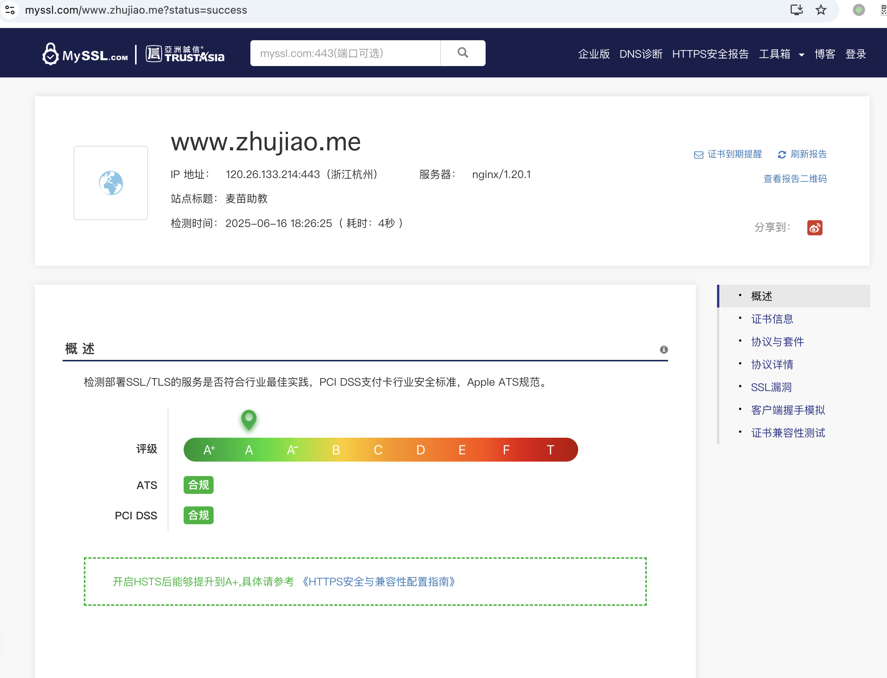This screenshot has width=887, height=678.
Task: Click the domain search input field
Action: coord(345,53)
